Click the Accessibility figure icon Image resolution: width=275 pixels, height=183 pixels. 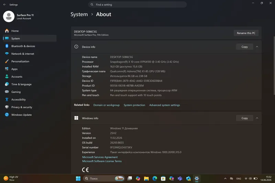(x=7, y=100)
